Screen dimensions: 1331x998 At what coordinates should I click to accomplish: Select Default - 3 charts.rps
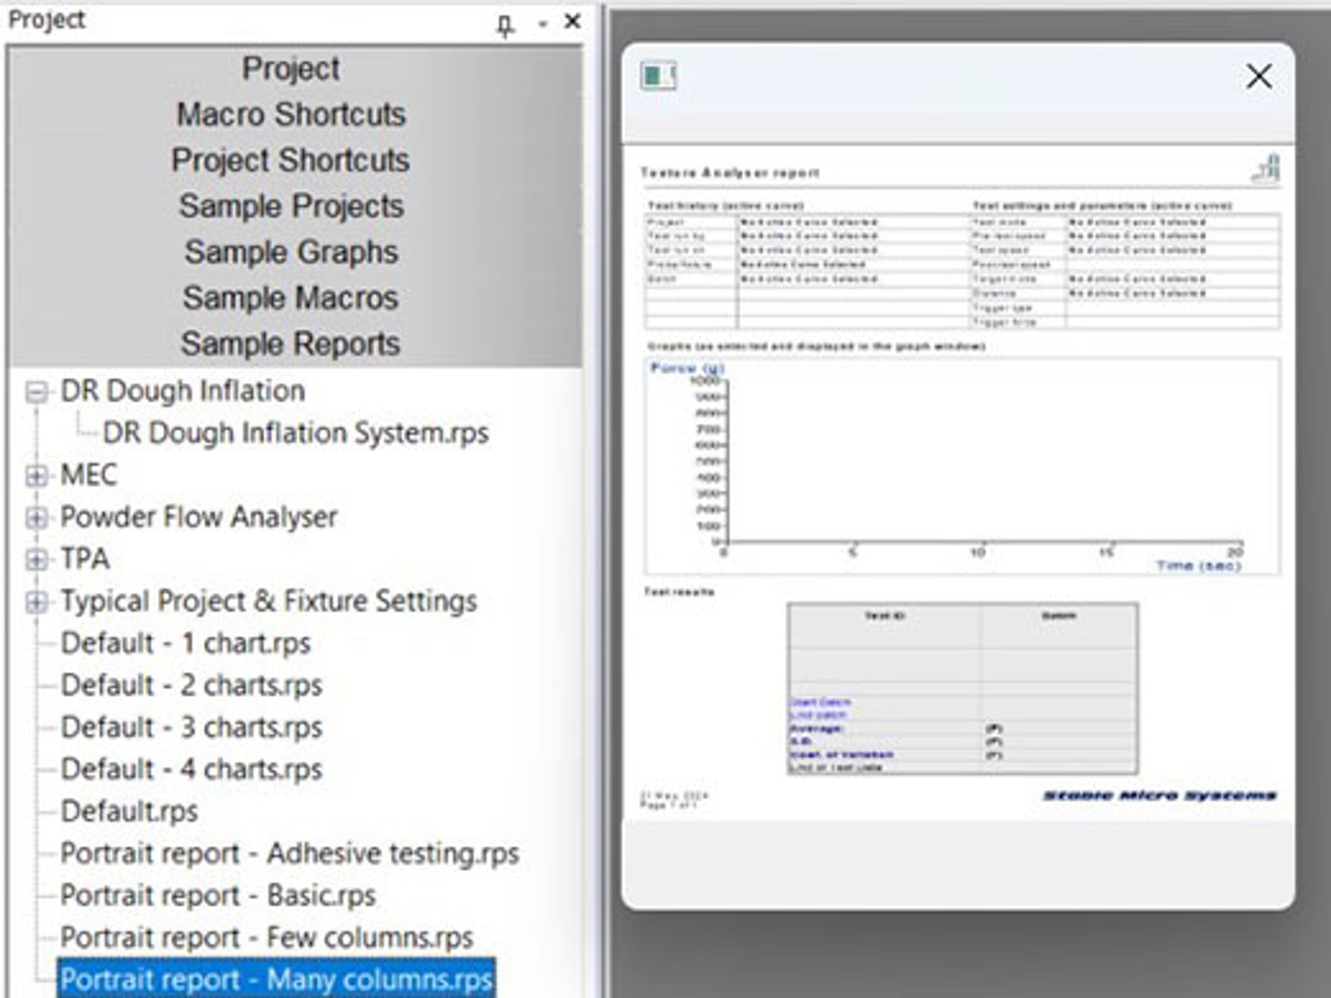coord(191,727)
